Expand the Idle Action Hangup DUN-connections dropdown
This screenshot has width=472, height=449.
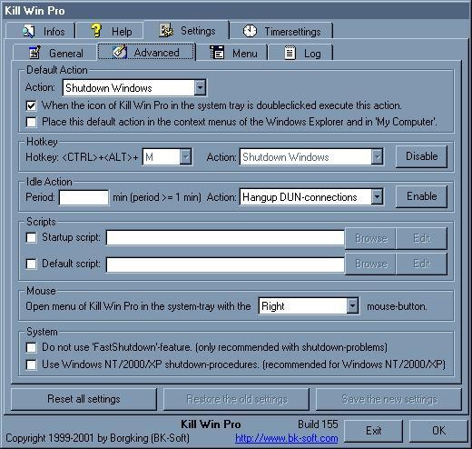click(377, 197)
